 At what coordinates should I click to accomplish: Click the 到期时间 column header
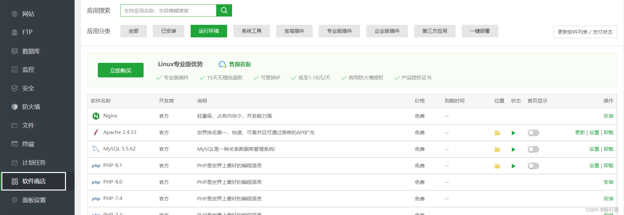tap(455, 101)
